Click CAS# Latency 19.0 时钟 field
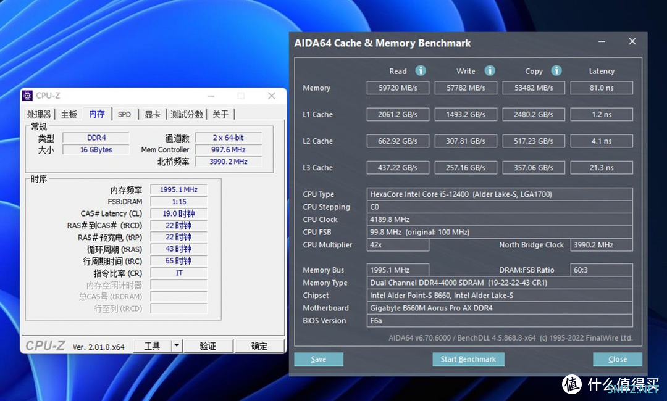Viewport: 667px width, 401px height. tap(178, 213)
